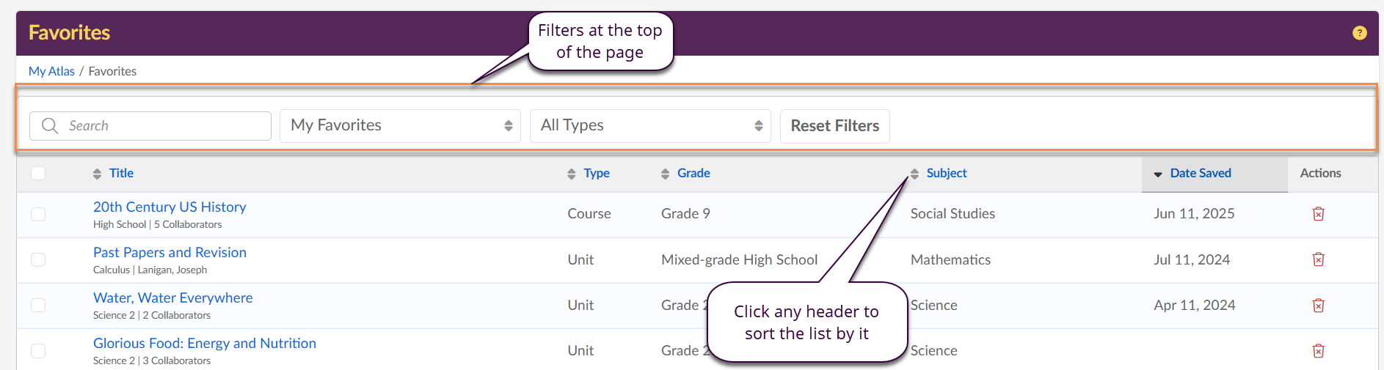Go to My Atlas breadcrumb link
This screenshot has width=1384, height=370.
point(51,71)
